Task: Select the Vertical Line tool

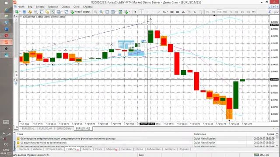Action: point(147,12)
